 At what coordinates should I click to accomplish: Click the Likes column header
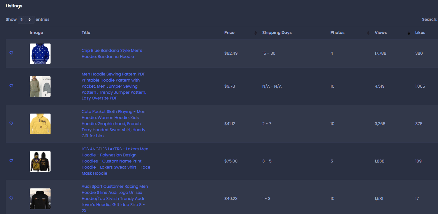pyautogui.click(x=420, y=33)
